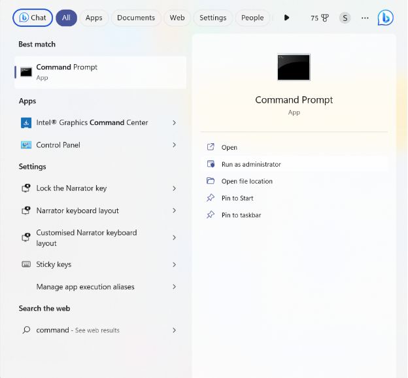
Task: Show more filters with the play arrow
Action: click(x=286, y=18)
